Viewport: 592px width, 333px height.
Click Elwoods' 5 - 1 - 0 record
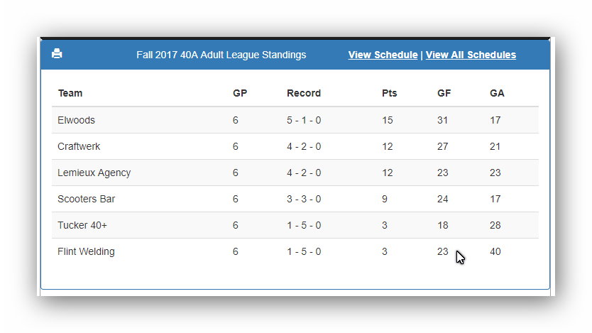304,120
